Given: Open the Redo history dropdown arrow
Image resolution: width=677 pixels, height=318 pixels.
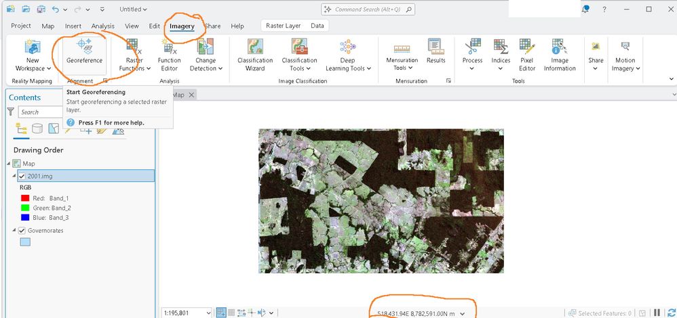Looking at the screenshot, I should tap(88, 9).
